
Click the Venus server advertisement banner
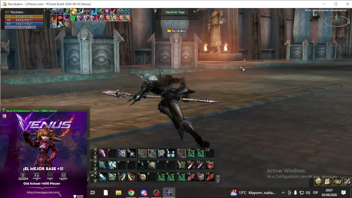[43, 155]
